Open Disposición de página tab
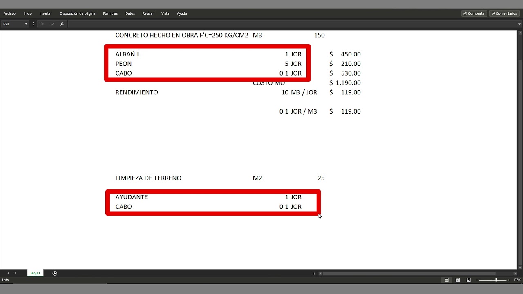Screen dimensions: 523x294 pyautogui.click(x=78, y=13)
